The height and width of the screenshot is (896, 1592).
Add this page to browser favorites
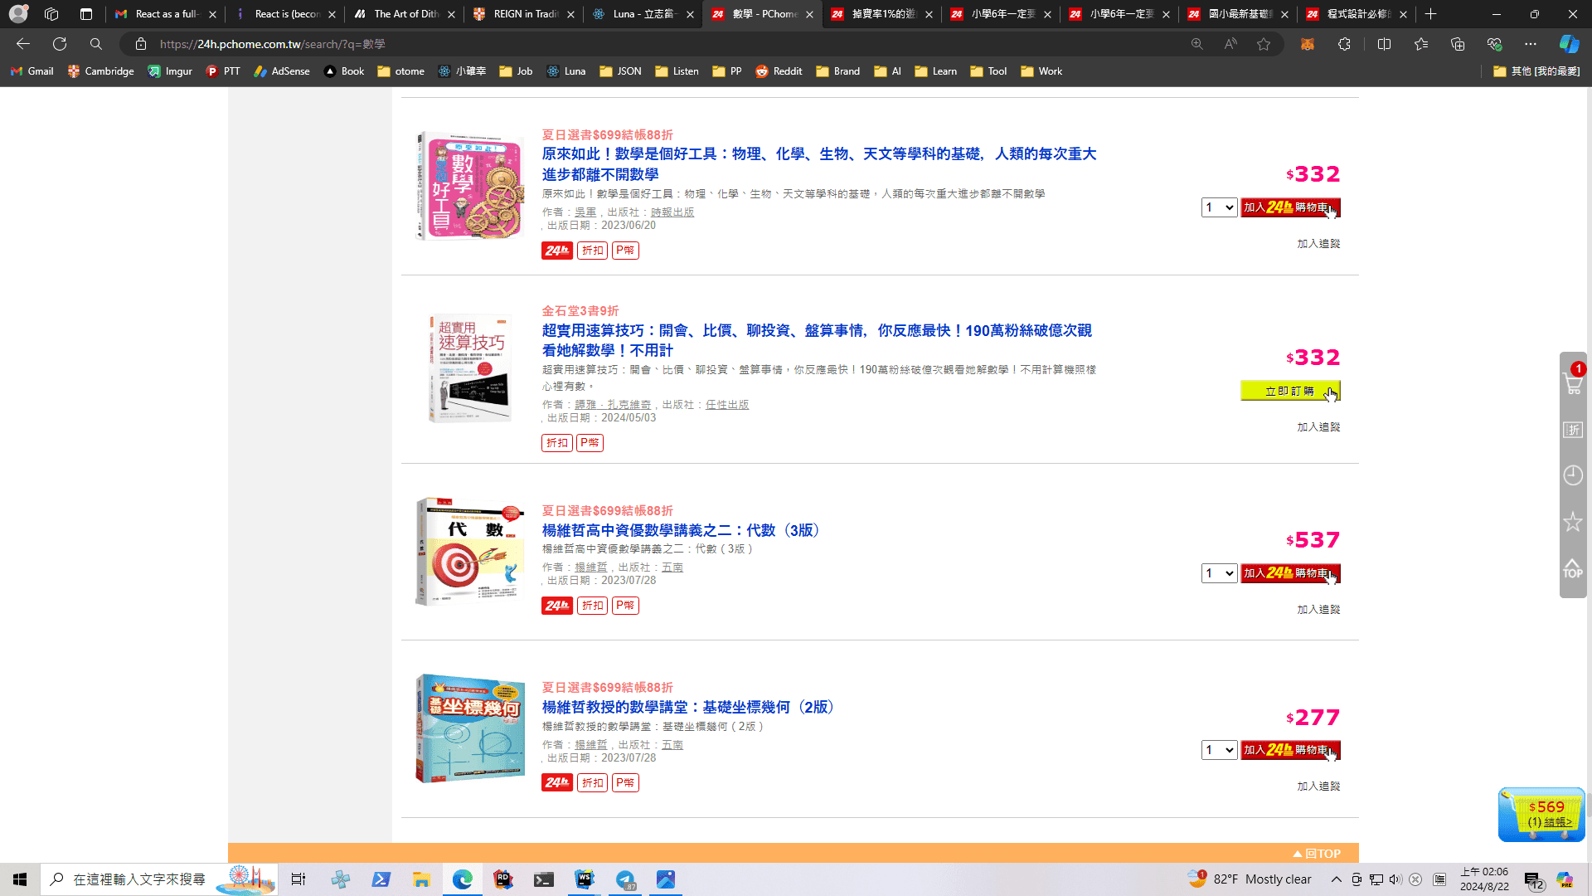[1263, 44]
